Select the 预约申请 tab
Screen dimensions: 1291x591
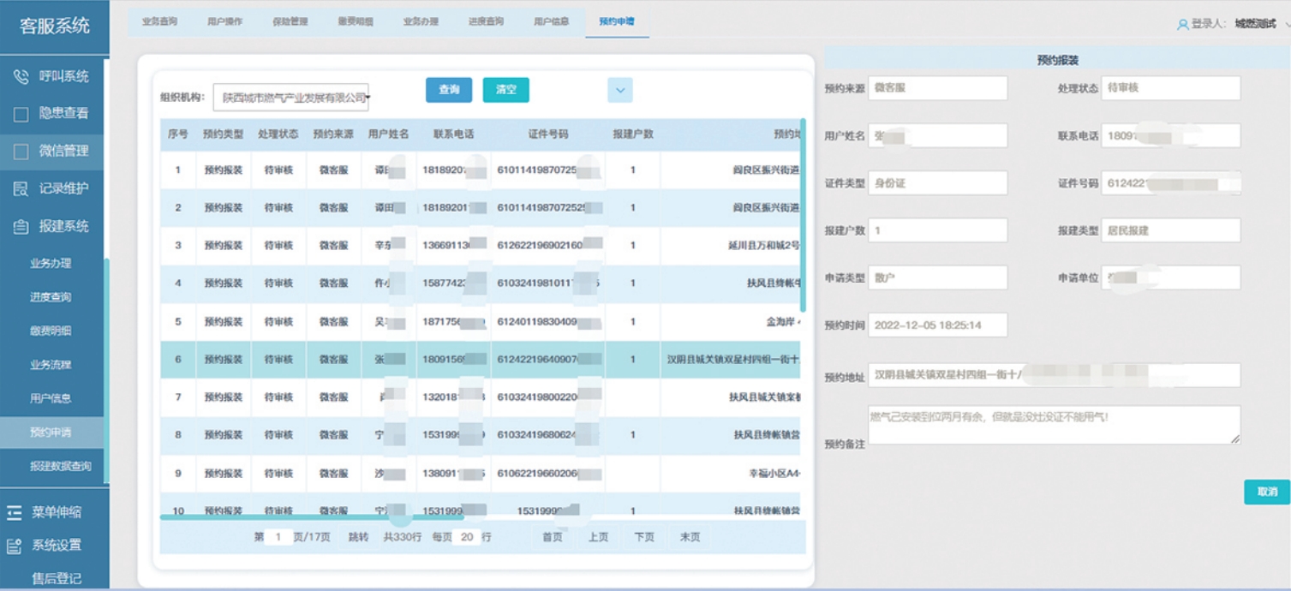point(617,21)
